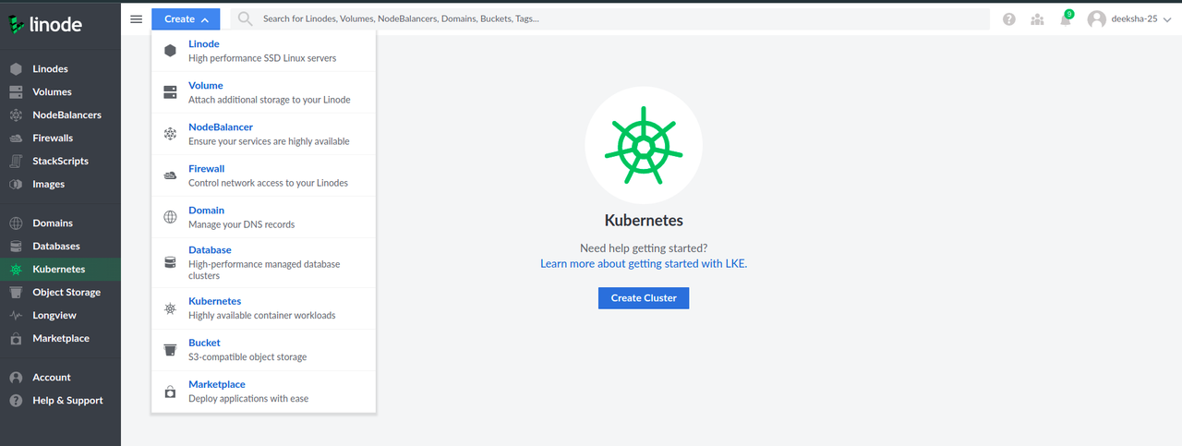This screenshot has width=1182, height=446.
Task: Click the Object Storage bucket icon in the sidebar
Action: 16,293
